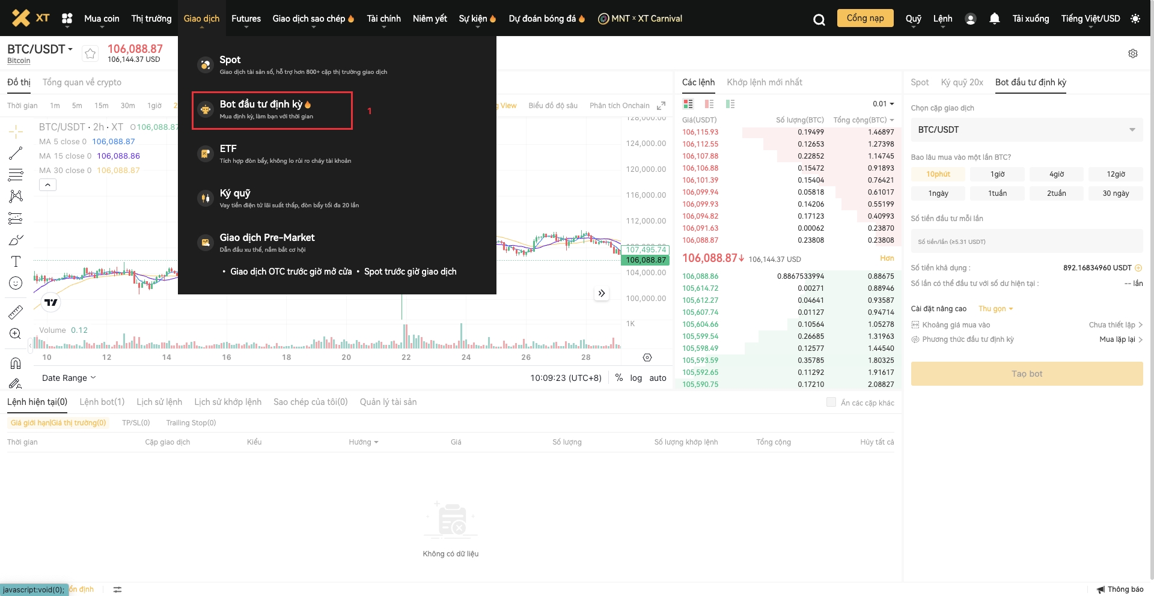Open the page settings gear icon
The width and height of the screenshot is (1154, 596).
[1133, 53]
